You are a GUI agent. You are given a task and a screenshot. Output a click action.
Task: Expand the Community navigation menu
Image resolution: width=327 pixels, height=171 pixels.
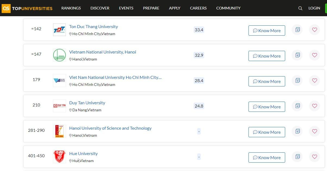point(228,8)
